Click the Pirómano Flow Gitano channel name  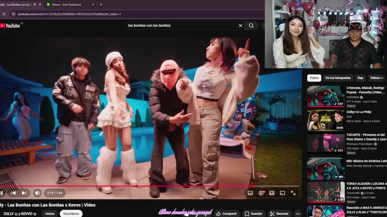[360, 144]
